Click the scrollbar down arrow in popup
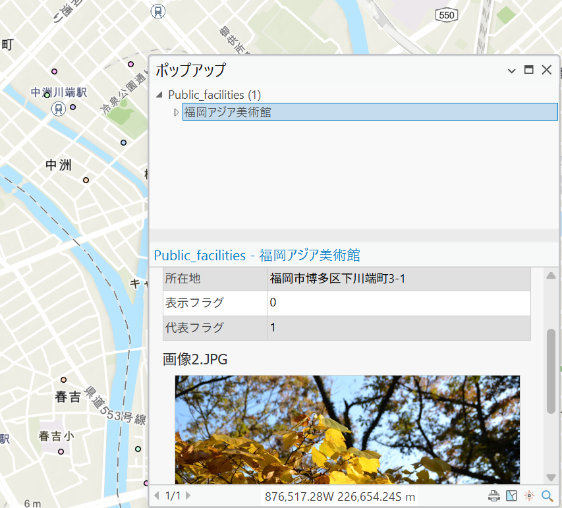 [x=551, y=478]
